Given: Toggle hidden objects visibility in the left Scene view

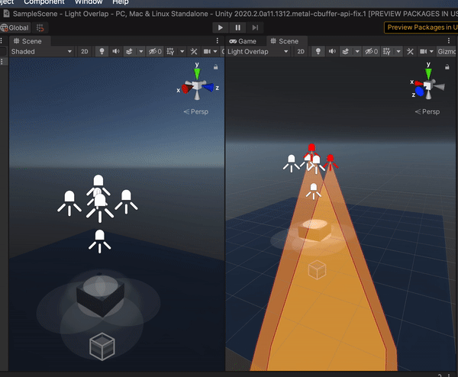Looking at the screenshot, I should point(155,52).
